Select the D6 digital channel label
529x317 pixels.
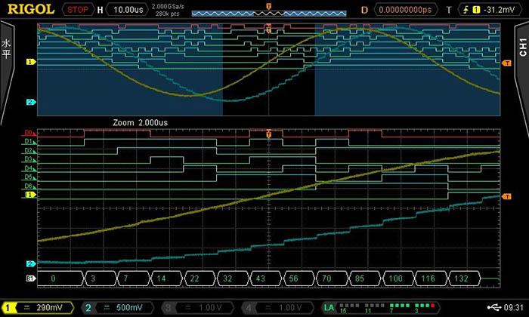pos(29,186)
